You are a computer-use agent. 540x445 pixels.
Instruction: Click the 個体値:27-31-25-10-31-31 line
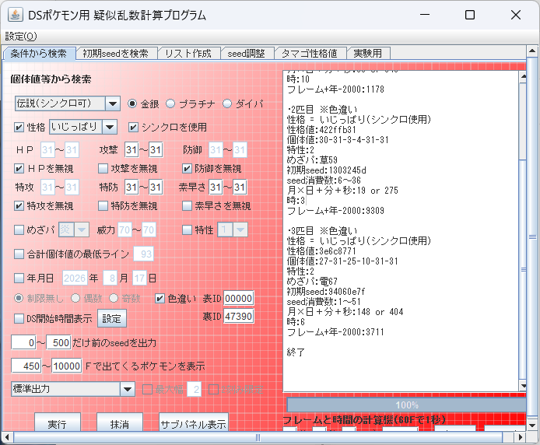click(342, 261)
